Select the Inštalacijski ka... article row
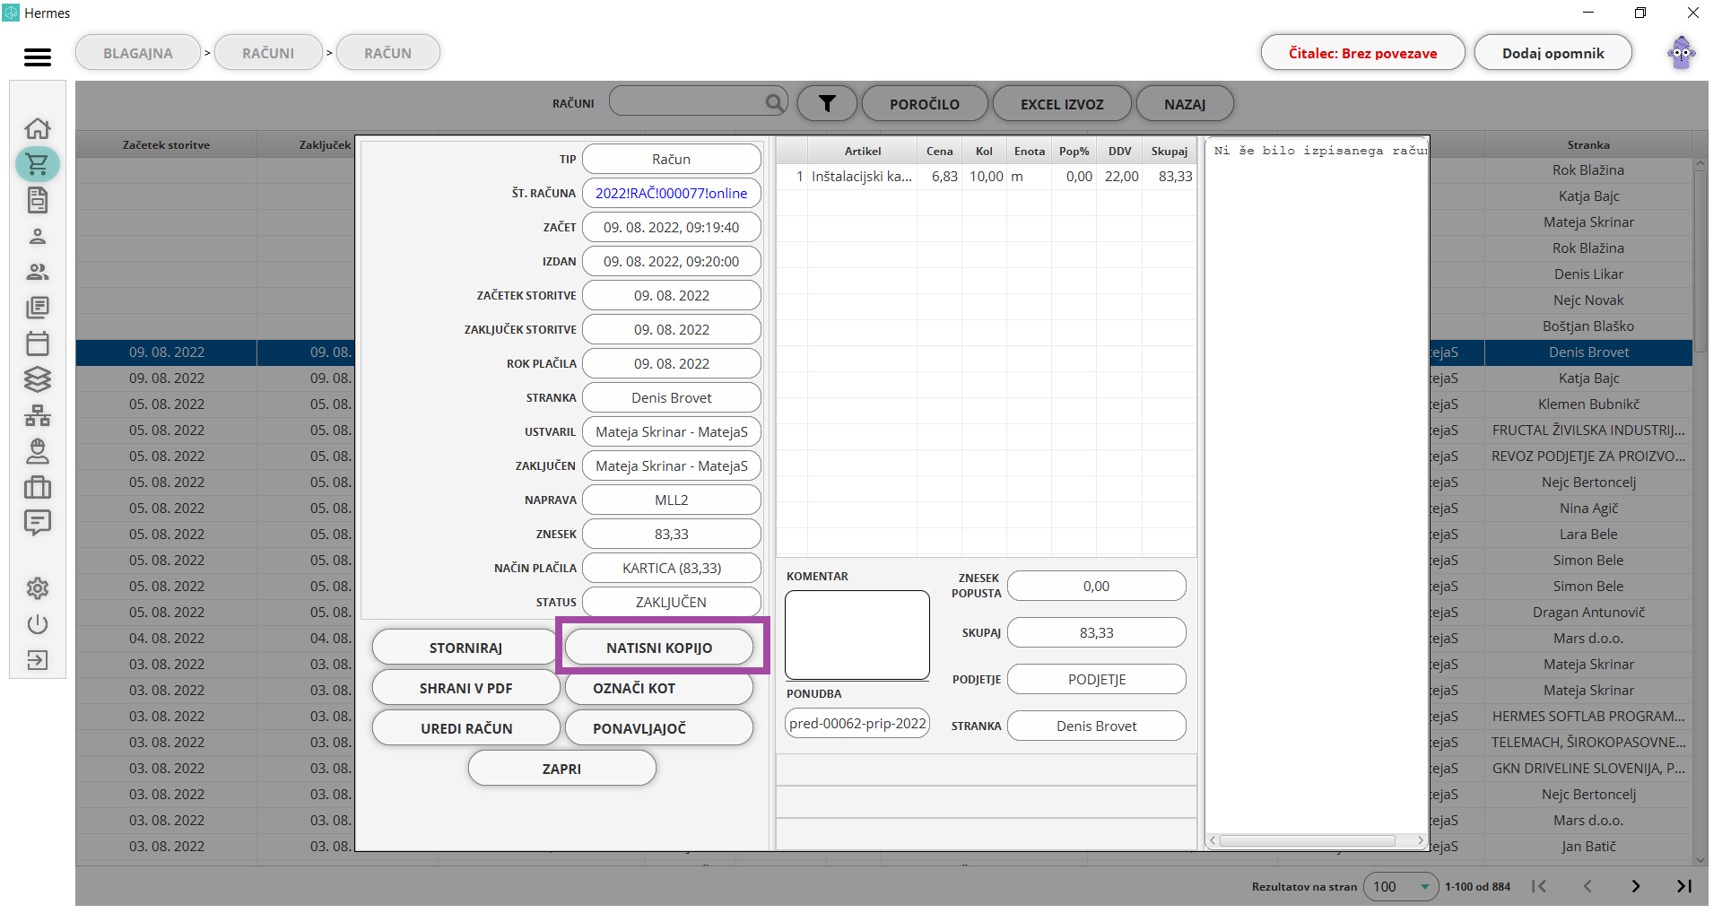 coord(985,177)
